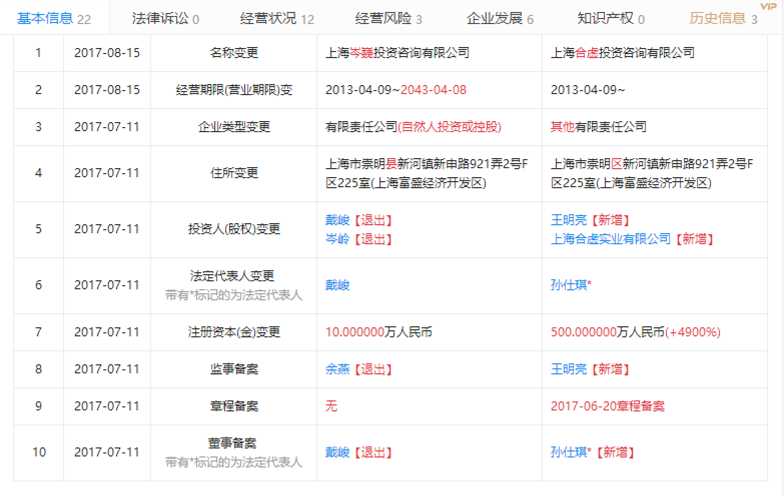Visit the 上海合虔实业有限公司 company link

coord(610,239)
